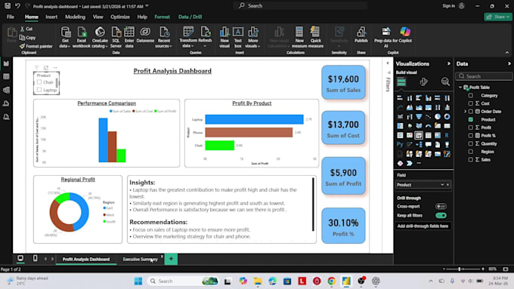This screenshot has height=289, width=514.
Task: Collapse the ribbon with the chevron
Action: [x=507, y=52]
